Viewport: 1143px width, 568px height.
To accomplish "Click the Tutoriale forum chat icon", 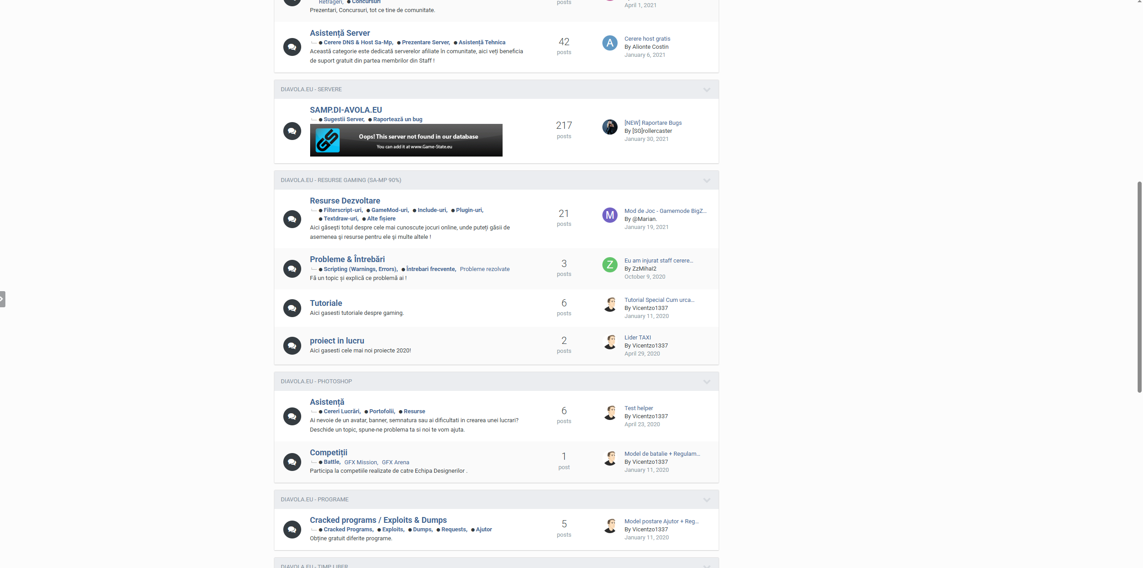I will tap(292, 308).
